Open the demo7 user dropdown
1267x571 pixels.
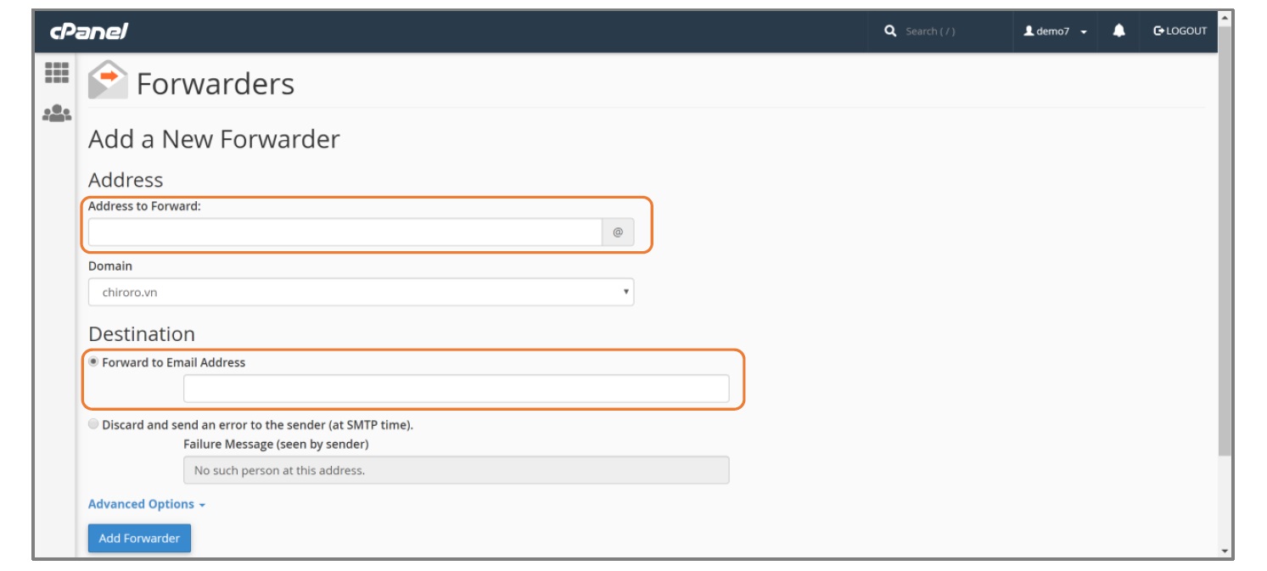pyautogui.click(x=1056, y=31)
